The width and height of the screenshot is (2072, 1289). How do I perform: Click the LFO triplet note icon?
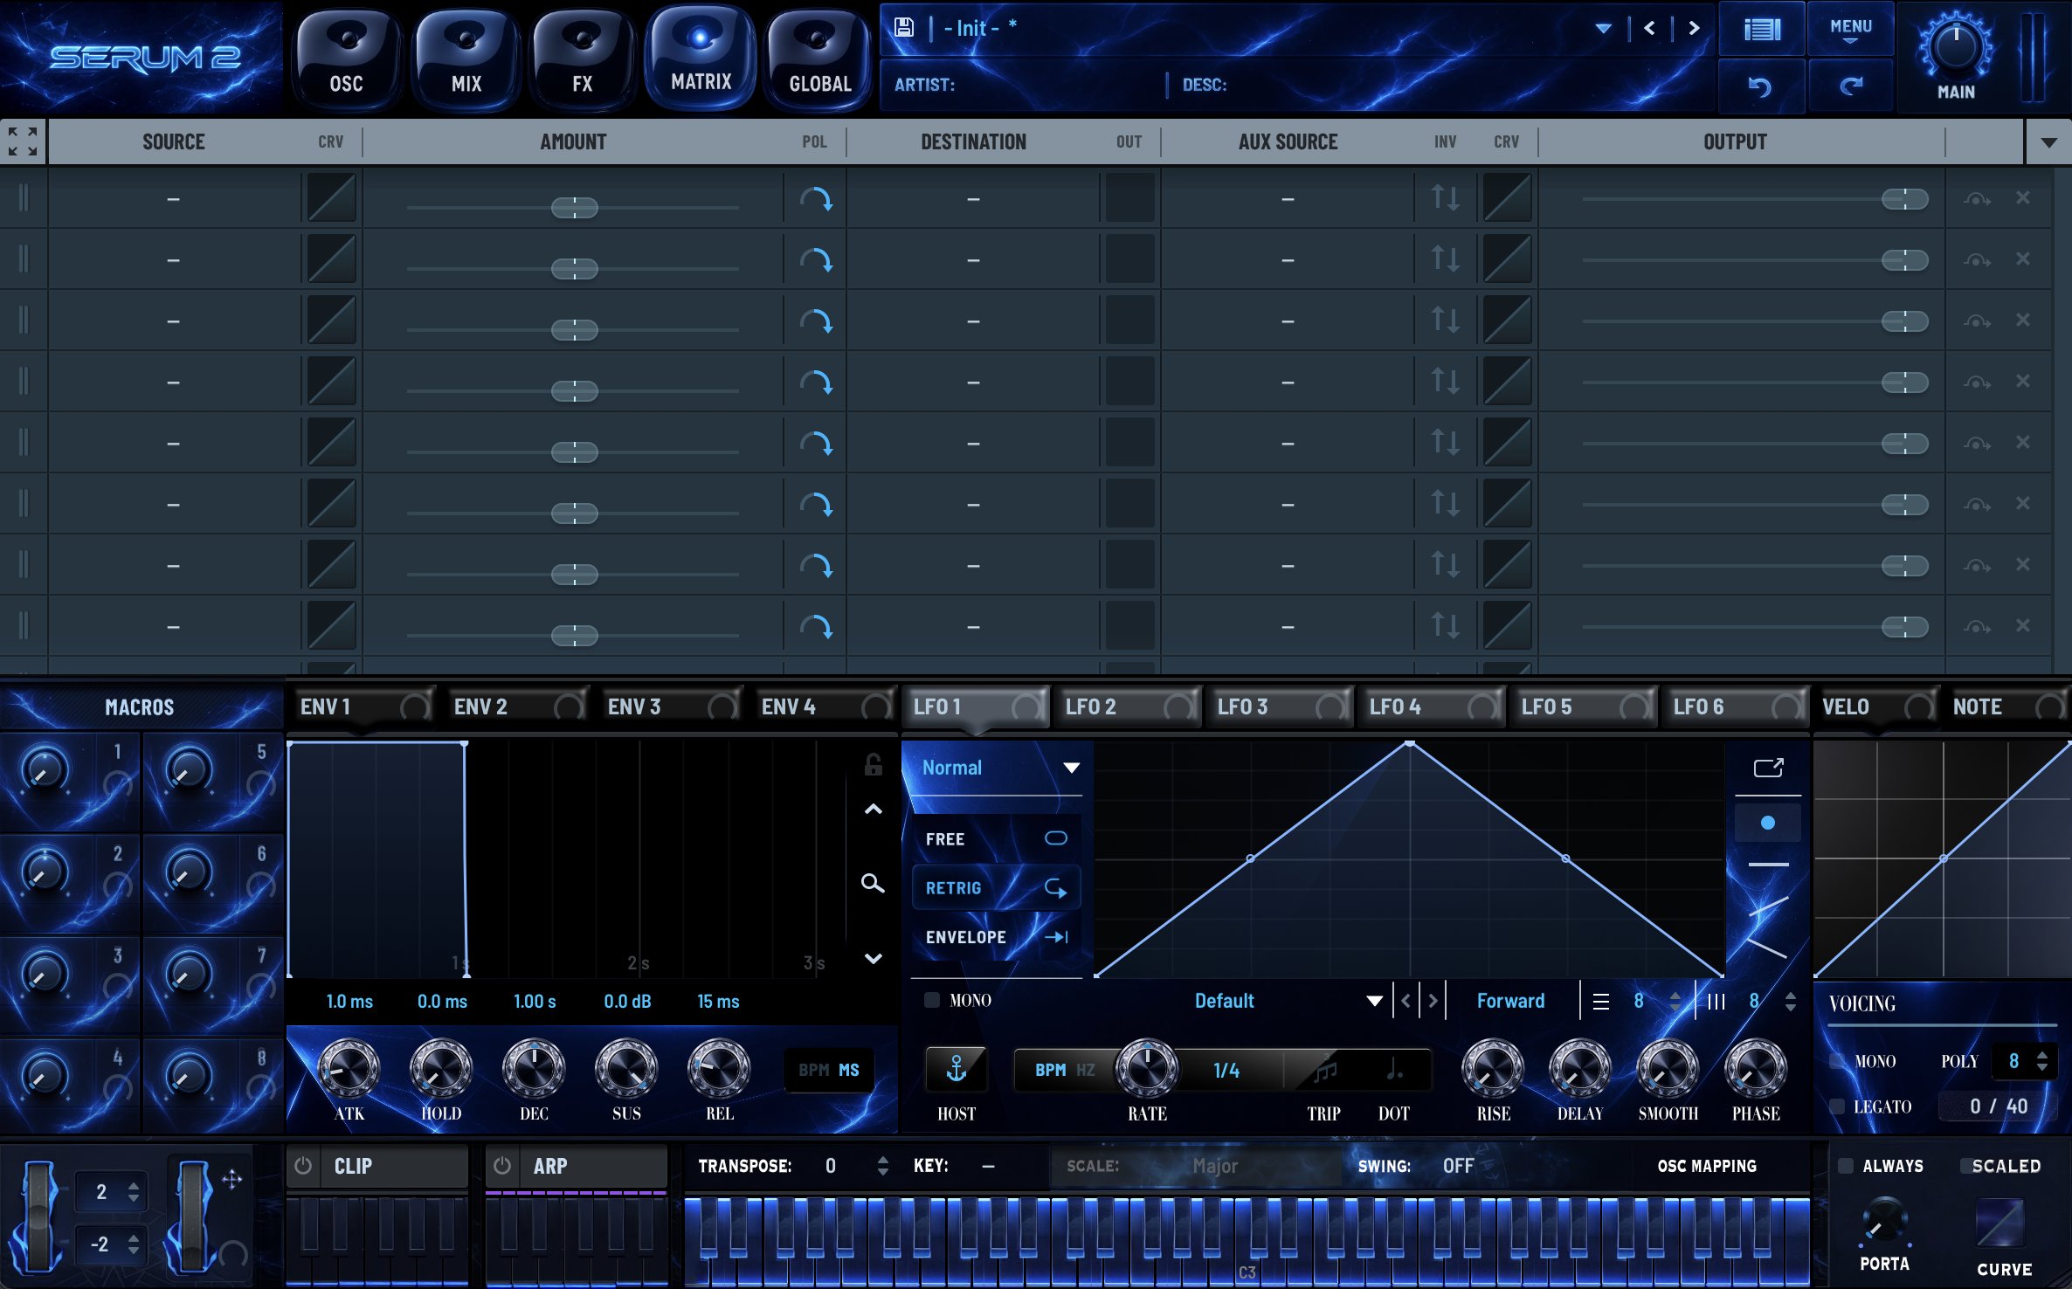click(1324, 1069)
